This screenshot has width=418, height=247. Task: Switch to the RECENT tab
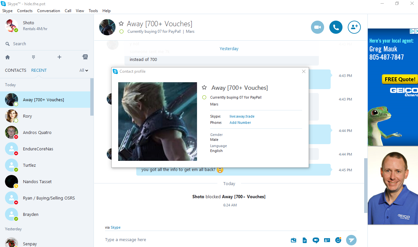(x=39, y=70)
